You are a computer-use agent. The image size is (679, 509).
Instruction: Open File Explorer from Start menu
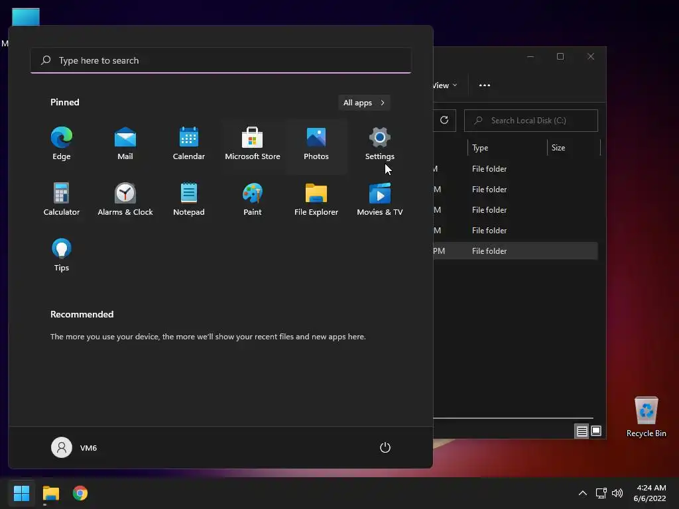(316, 199)
